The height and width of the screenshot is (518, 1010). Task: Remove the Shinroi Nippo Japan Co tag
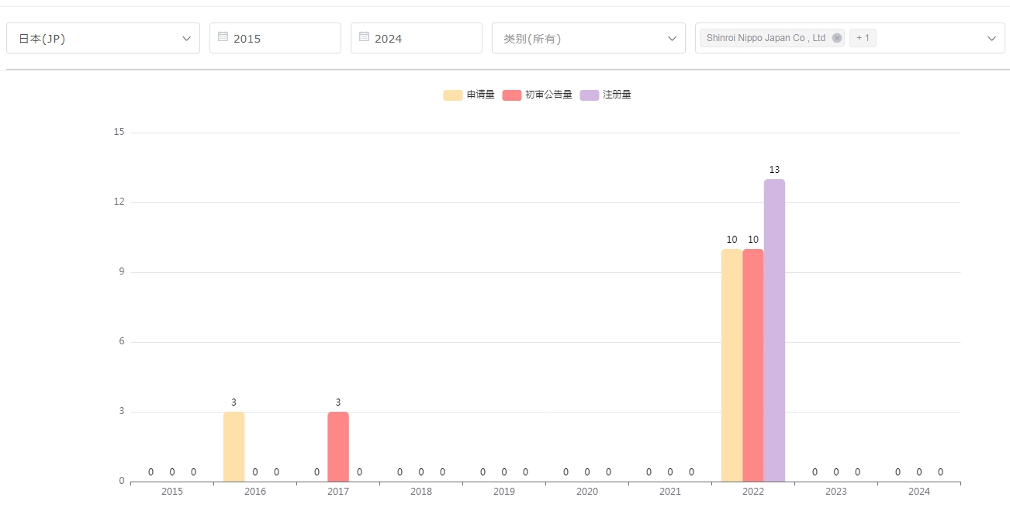836,38
